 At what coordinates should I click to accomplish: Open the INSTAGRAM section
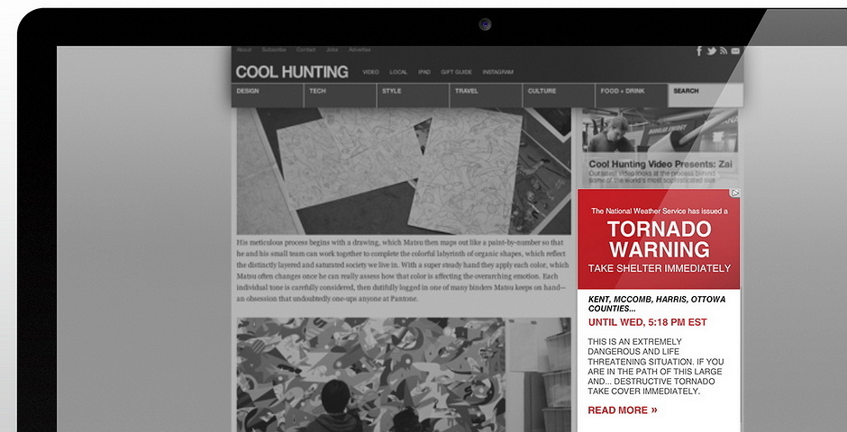point(497,72)
